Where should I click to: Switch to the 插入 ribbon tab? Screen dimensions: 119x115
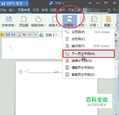click(12, 10)
